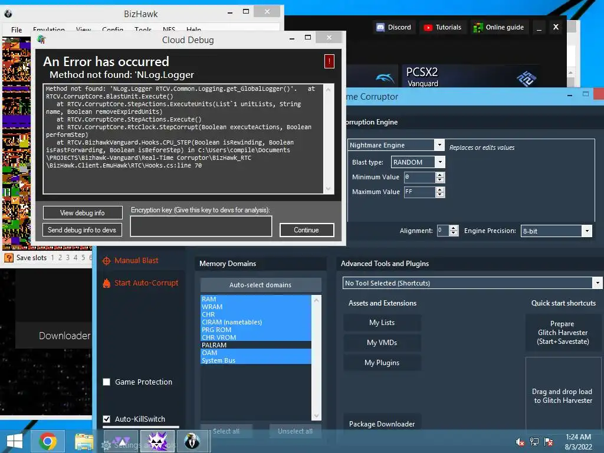
Task: Click the taskbar clock showing 1:24 AM
Action: point(578,437)
